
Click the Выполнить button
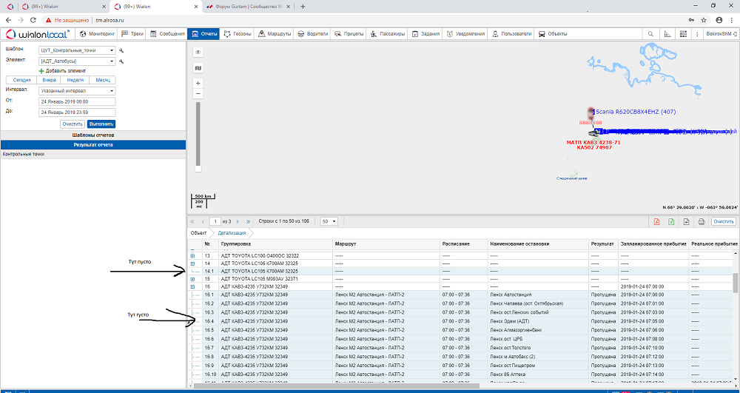(101, 124)
